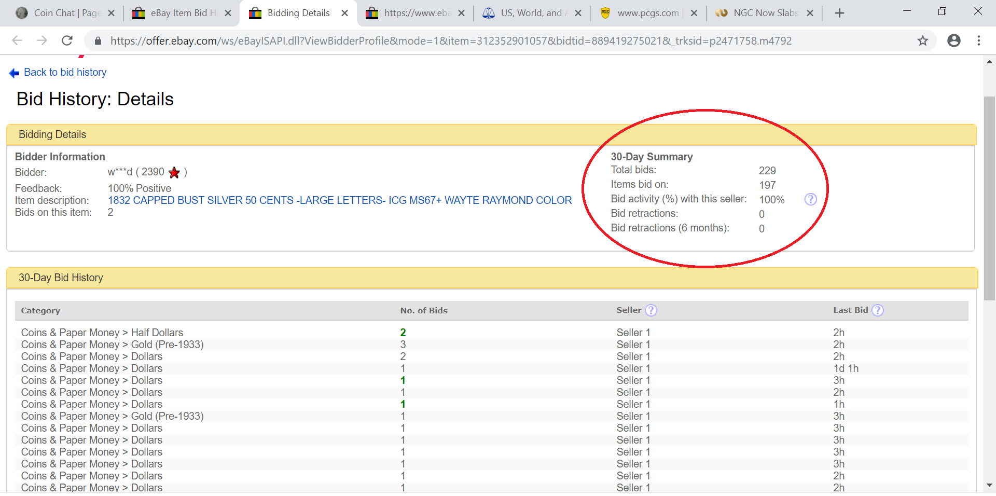The width and height of the screenshot is (996, 496).
Task: Click the red feedback star icon
Action: coord(174,172)
